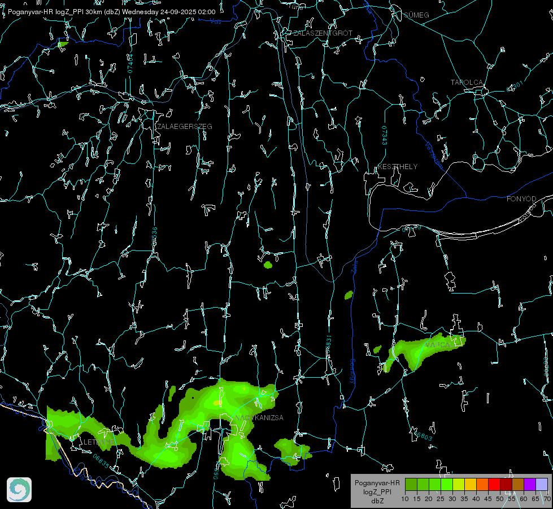Click the SÜMEG label
The width and height of the screenshot is (553, 509).
(x=416, y=15)
